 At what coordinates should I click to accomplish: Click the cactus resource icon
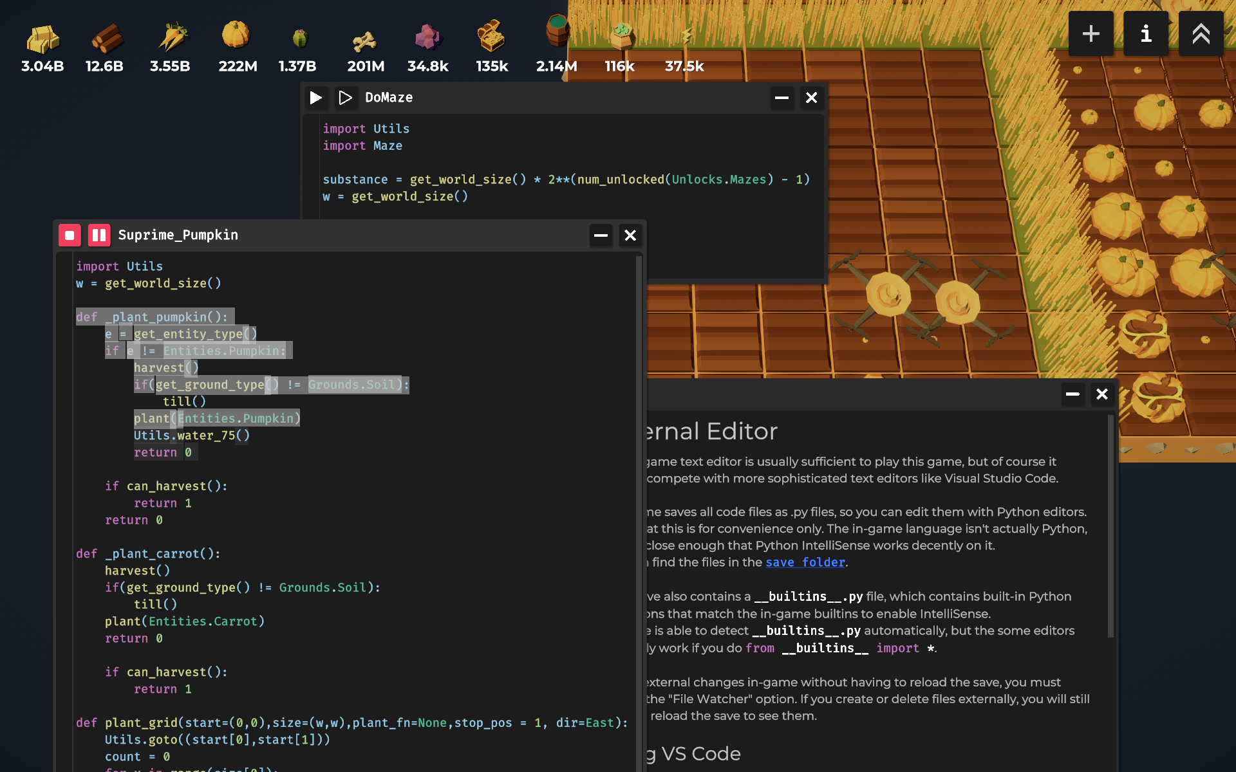[x=299, y=39]
